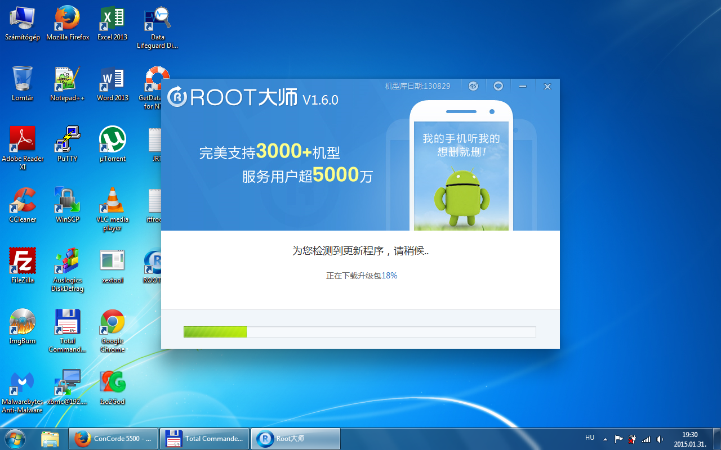Switch to the ConCorde 5500 Firefox taskbar window
The image size is (721, 450).
pyautogui.click(x=113, y=439)
